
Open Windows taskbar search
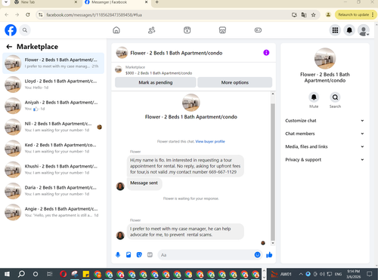click(x=22, y=274)
